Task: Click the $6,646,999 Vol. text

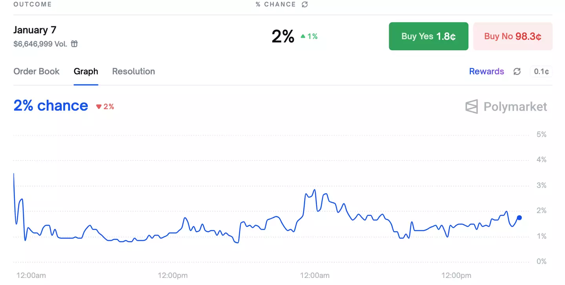Action: click(40, 44)
